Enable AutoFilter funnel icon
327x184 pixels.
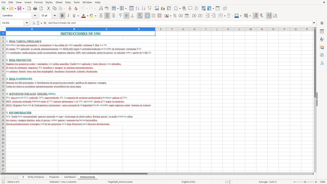point(149,8)
